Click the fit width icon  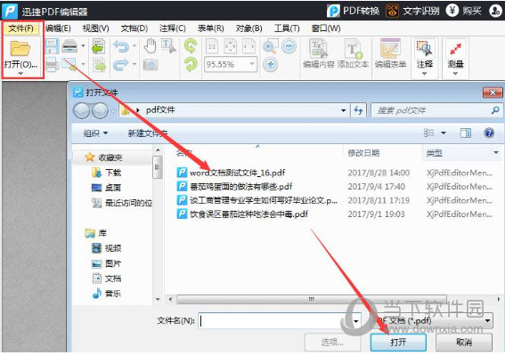pyautogui.click(x=248, y=46)
